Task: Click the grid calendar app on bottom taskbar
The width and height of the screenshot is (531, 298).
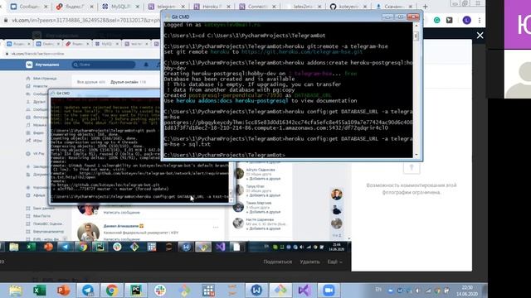Action: click(208, 291)
